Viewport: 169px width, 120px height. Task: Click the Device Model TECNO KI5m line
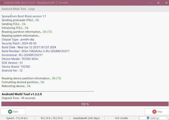pyautogui.click(x=20, y=59)
